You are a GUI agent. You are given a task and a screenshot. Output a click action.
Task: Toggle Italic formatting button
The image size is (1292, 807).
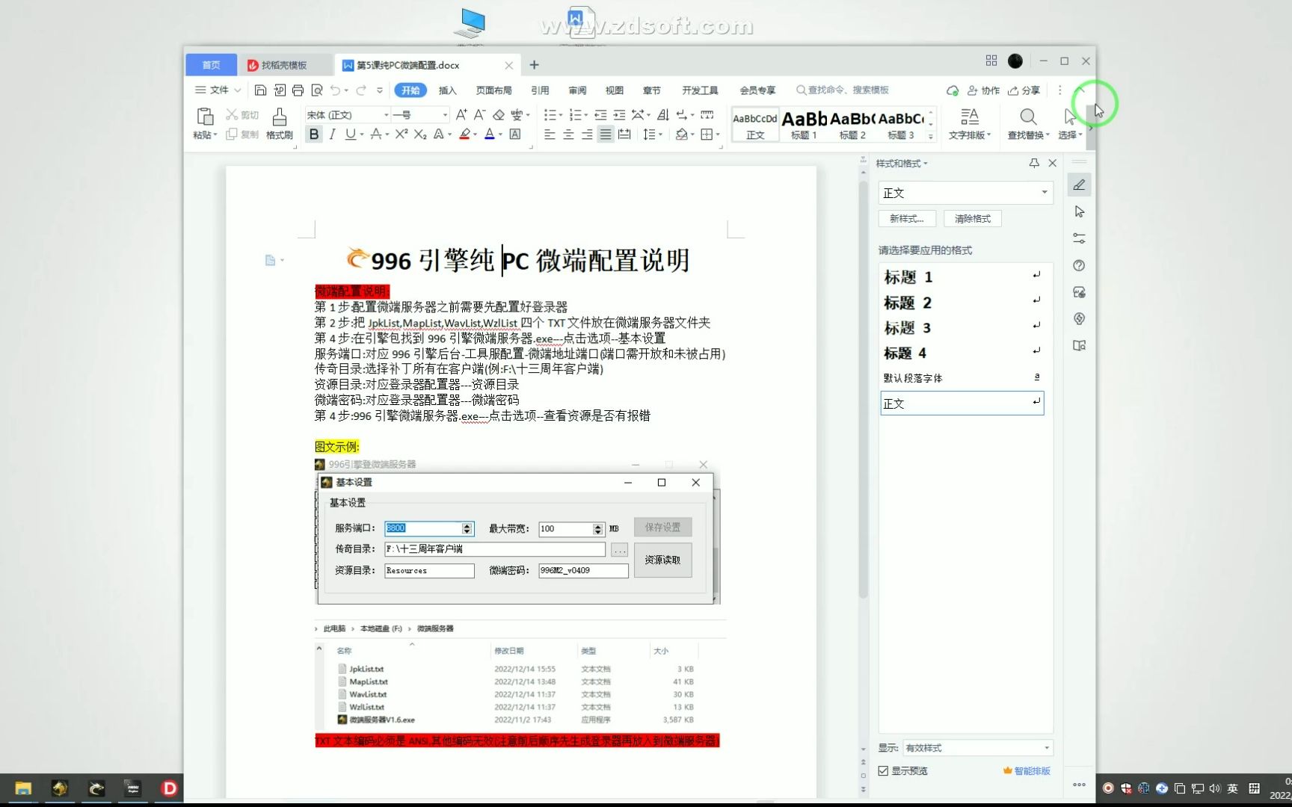332,134
